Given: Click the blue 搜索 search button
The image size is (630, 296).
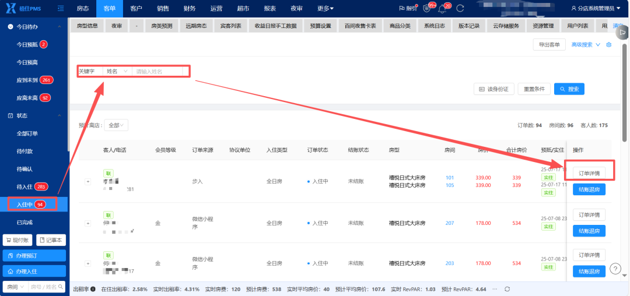Looking at the screenshot, I should pyautogui.click(x=569, y=89).
